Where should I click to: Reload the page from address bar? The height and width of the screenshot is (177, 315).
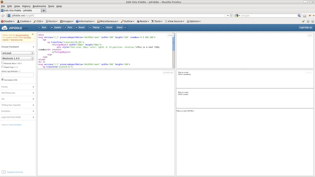point(231,15)
